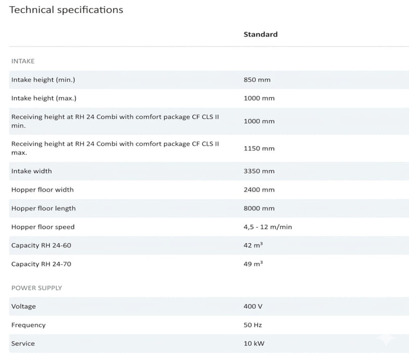The width and height of the screenshot is (409, 357).
Task: Click the Technical specifications heading
Action: 66,10
